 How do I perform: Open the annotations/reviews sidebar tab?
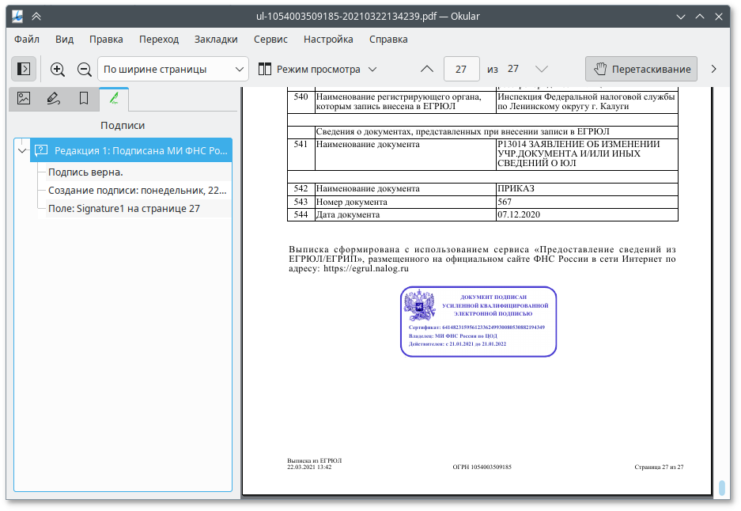point(53,99)
